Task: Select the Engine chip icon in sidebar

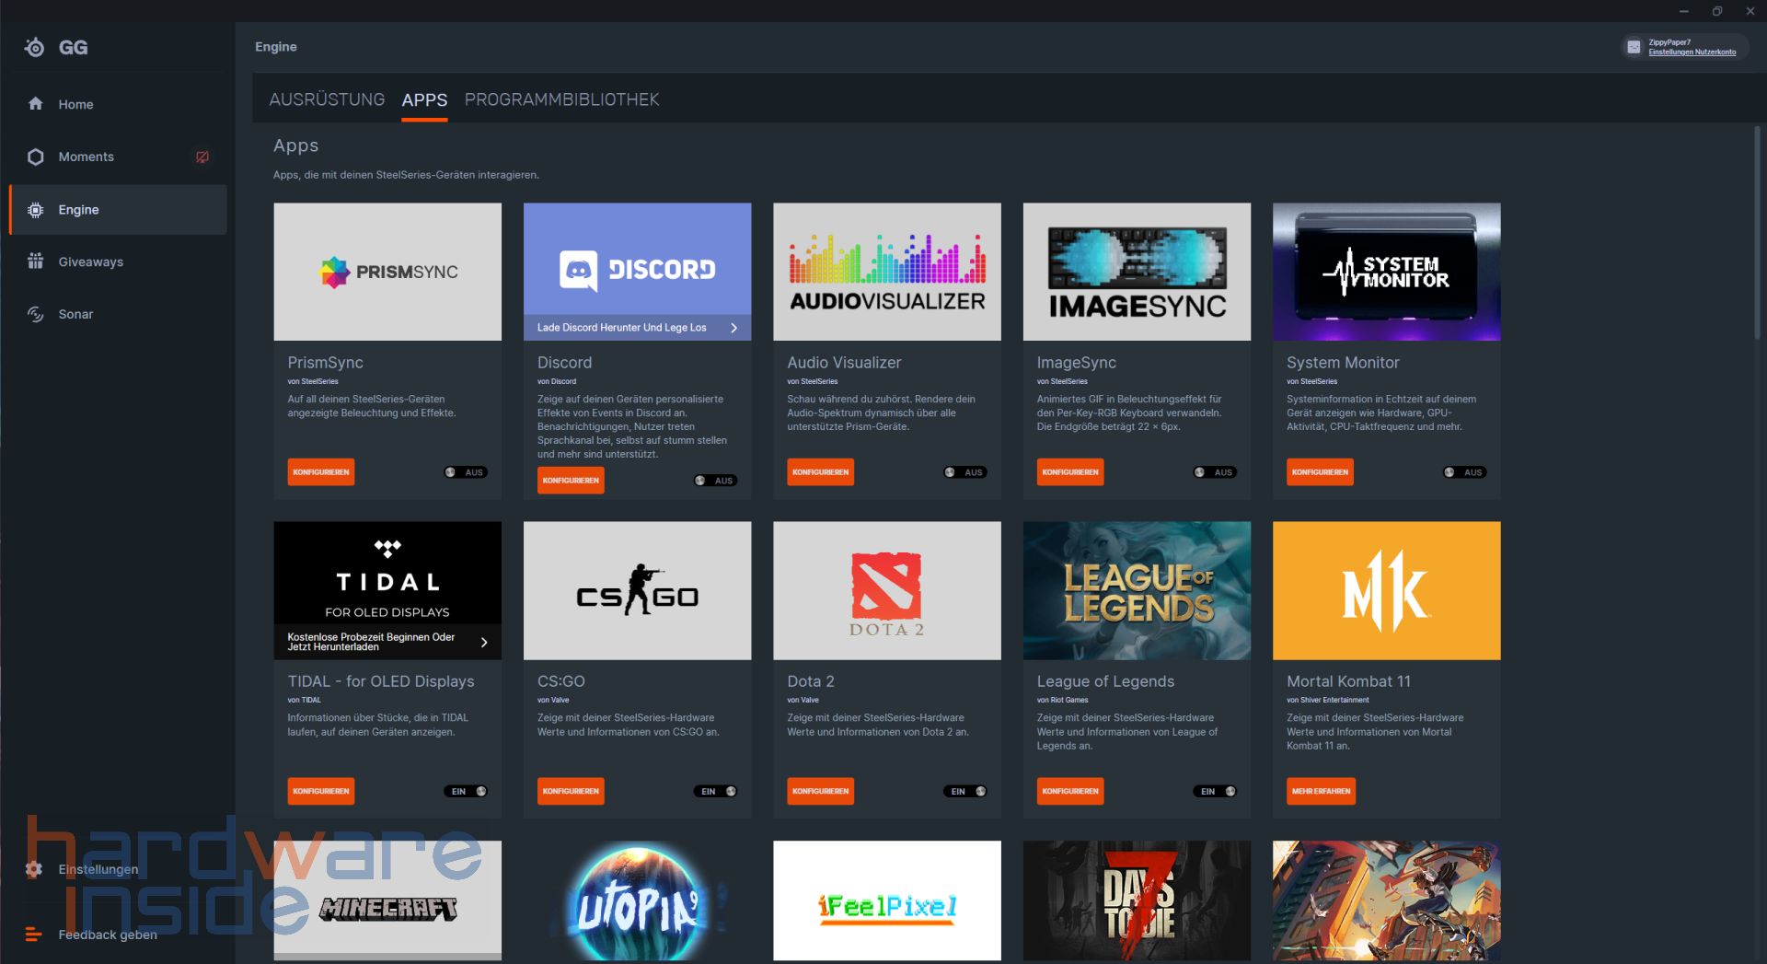Action: pos(36,210)
